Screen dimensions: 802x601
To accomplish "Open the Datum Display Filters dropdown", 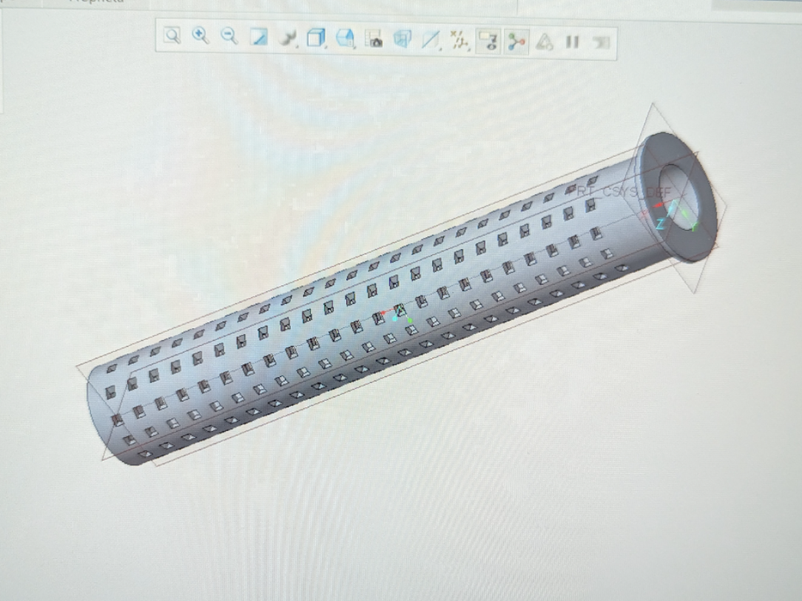I will (431, 41).
